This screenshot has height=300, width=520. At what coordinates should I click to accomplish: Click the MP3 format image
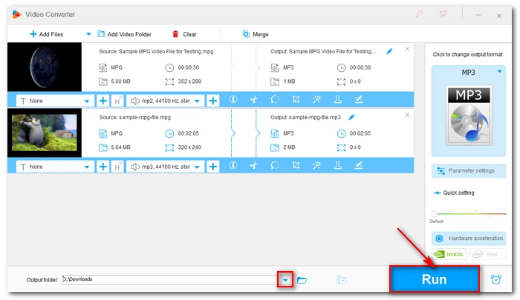point(469,116)
